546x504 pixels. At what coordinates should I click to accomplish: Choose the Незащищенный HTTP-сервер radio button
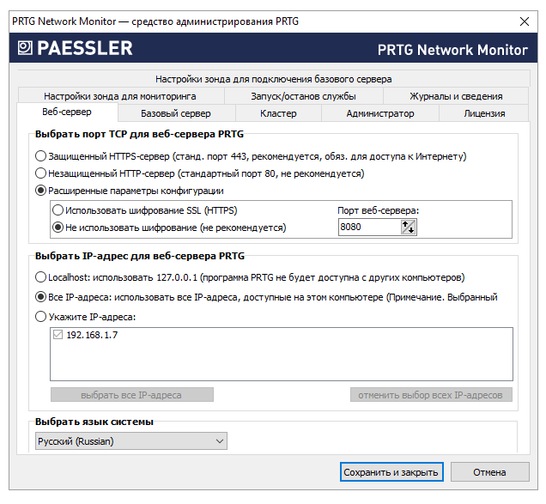41,173
